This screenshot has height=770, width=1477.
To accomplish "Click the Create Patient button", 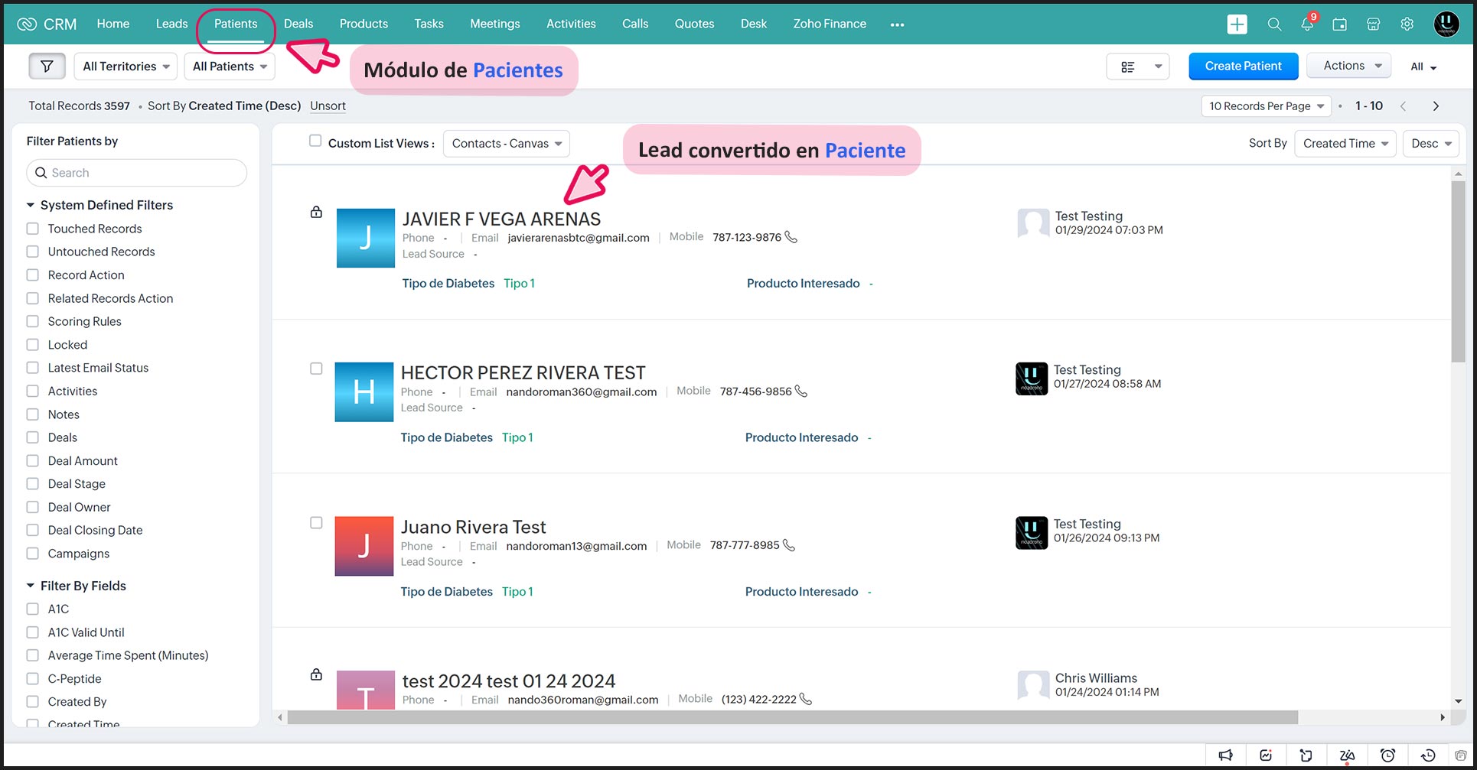I will pos(1243,67).
